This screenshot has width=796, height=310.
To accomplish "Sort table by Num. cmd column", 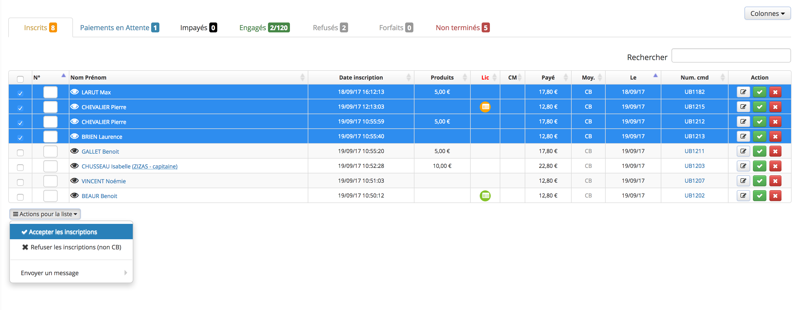I will (694, 77).
